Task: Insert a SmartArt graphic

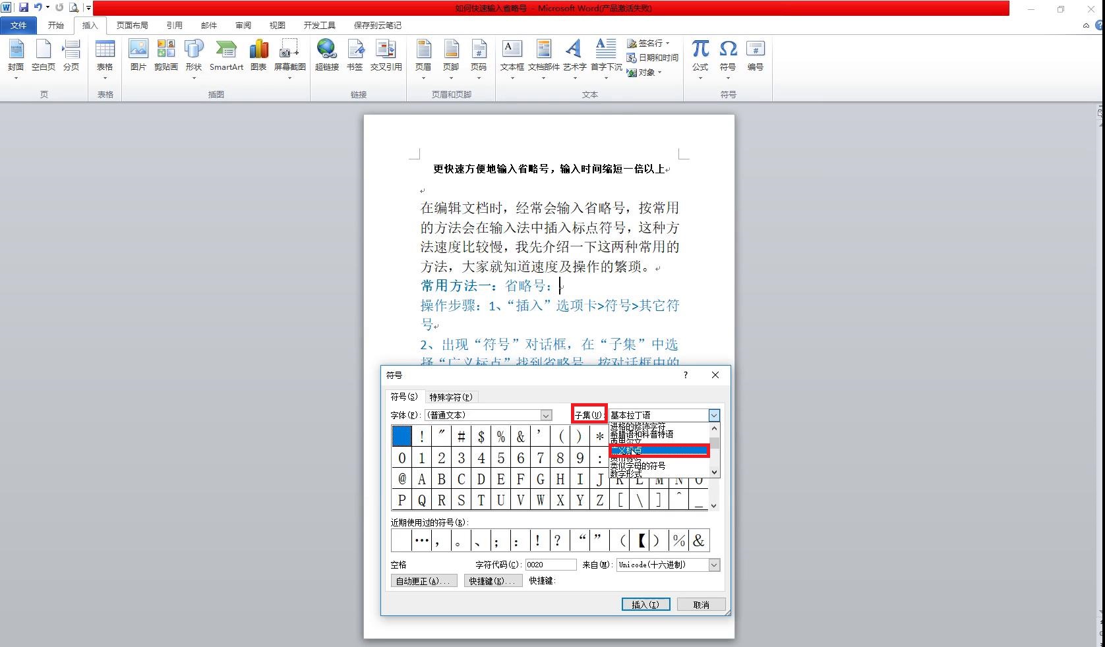Action: pyautogui.click(x=226, y=56)
